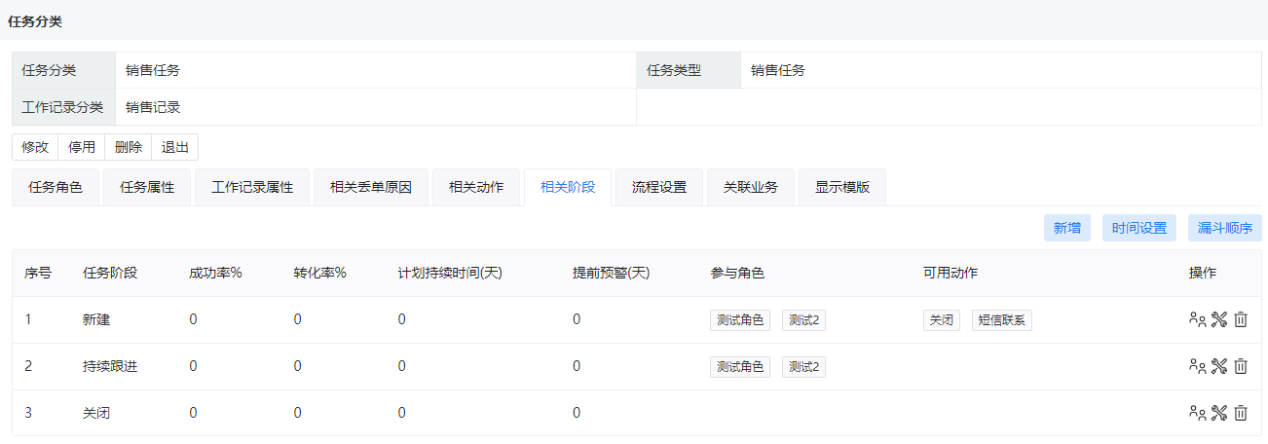Viewport: 1268px width, 444px height.
Task: Click the 漏斗顺序 button
Action: 1225,228
